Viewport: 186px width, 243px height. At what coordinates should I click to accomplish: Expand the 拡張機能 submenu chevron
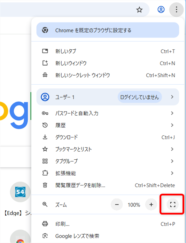click(x=172, y=173)
